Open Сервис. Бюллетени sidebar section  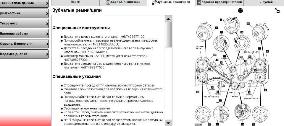24,44
